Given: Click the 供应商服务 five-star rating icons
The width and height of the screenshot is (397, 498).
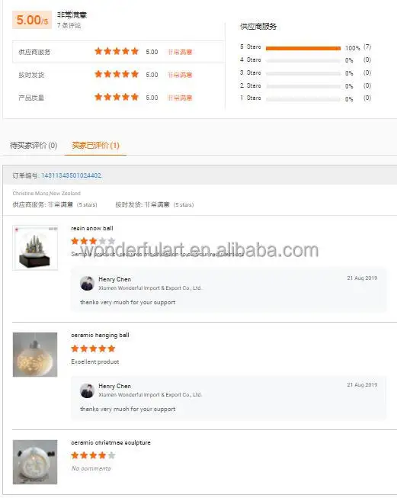Looking at the screenshot, I should 117,51.
